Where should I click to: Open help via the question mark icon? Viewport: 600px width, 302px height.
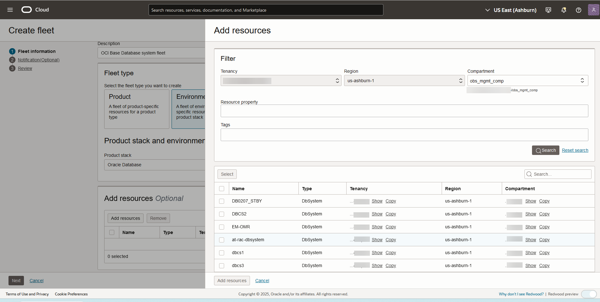[x=578, y=10]
